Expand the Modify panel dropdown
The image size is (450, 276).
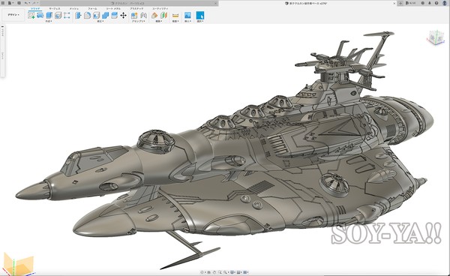point(100,21)
